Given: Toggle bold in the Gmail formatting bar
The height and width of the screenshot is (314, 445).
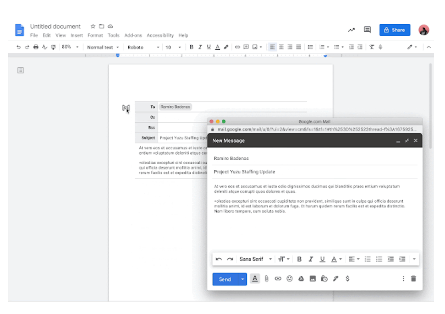Looking at the screenshot, I should (x=299, y=259).
